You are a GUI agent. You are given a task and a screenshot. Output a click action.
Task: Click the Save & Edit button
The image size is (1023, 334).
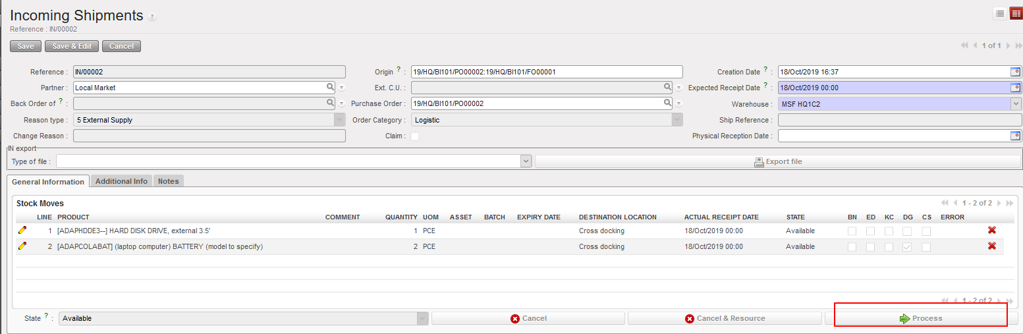pos(72,46)
